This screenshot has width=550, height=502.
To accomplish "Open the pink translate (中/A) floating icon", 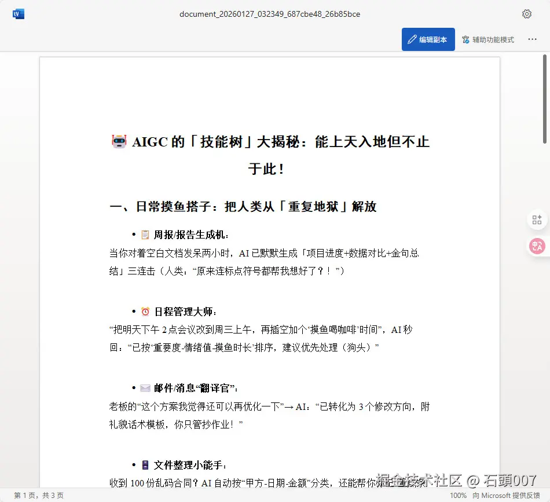I will point(537,247).
